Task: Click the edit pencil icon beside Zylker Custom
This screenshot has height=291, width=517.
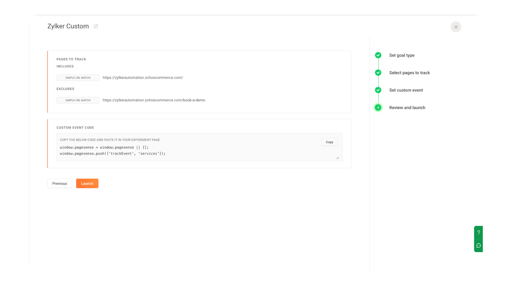Action: pyautogui.click(x=96, y=26)
